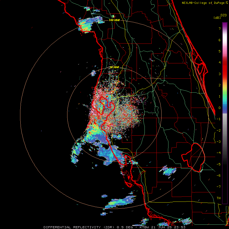Click the 50 NMI range ring label

(x=114, y=67)
